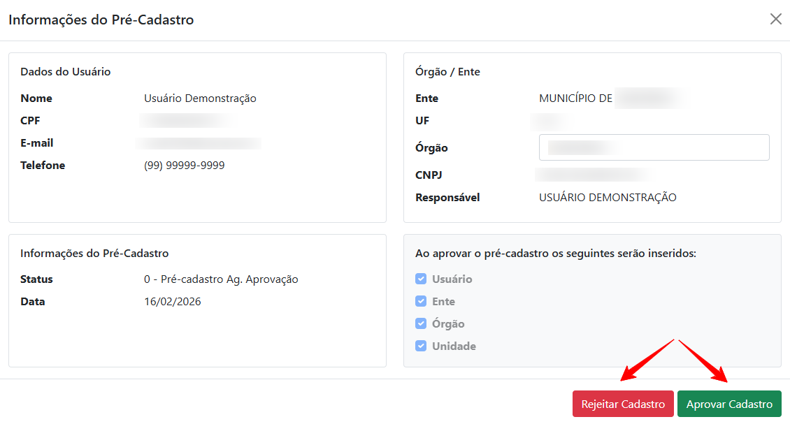Click the Rejeitar Cadastro button

(x=623, y=404)
